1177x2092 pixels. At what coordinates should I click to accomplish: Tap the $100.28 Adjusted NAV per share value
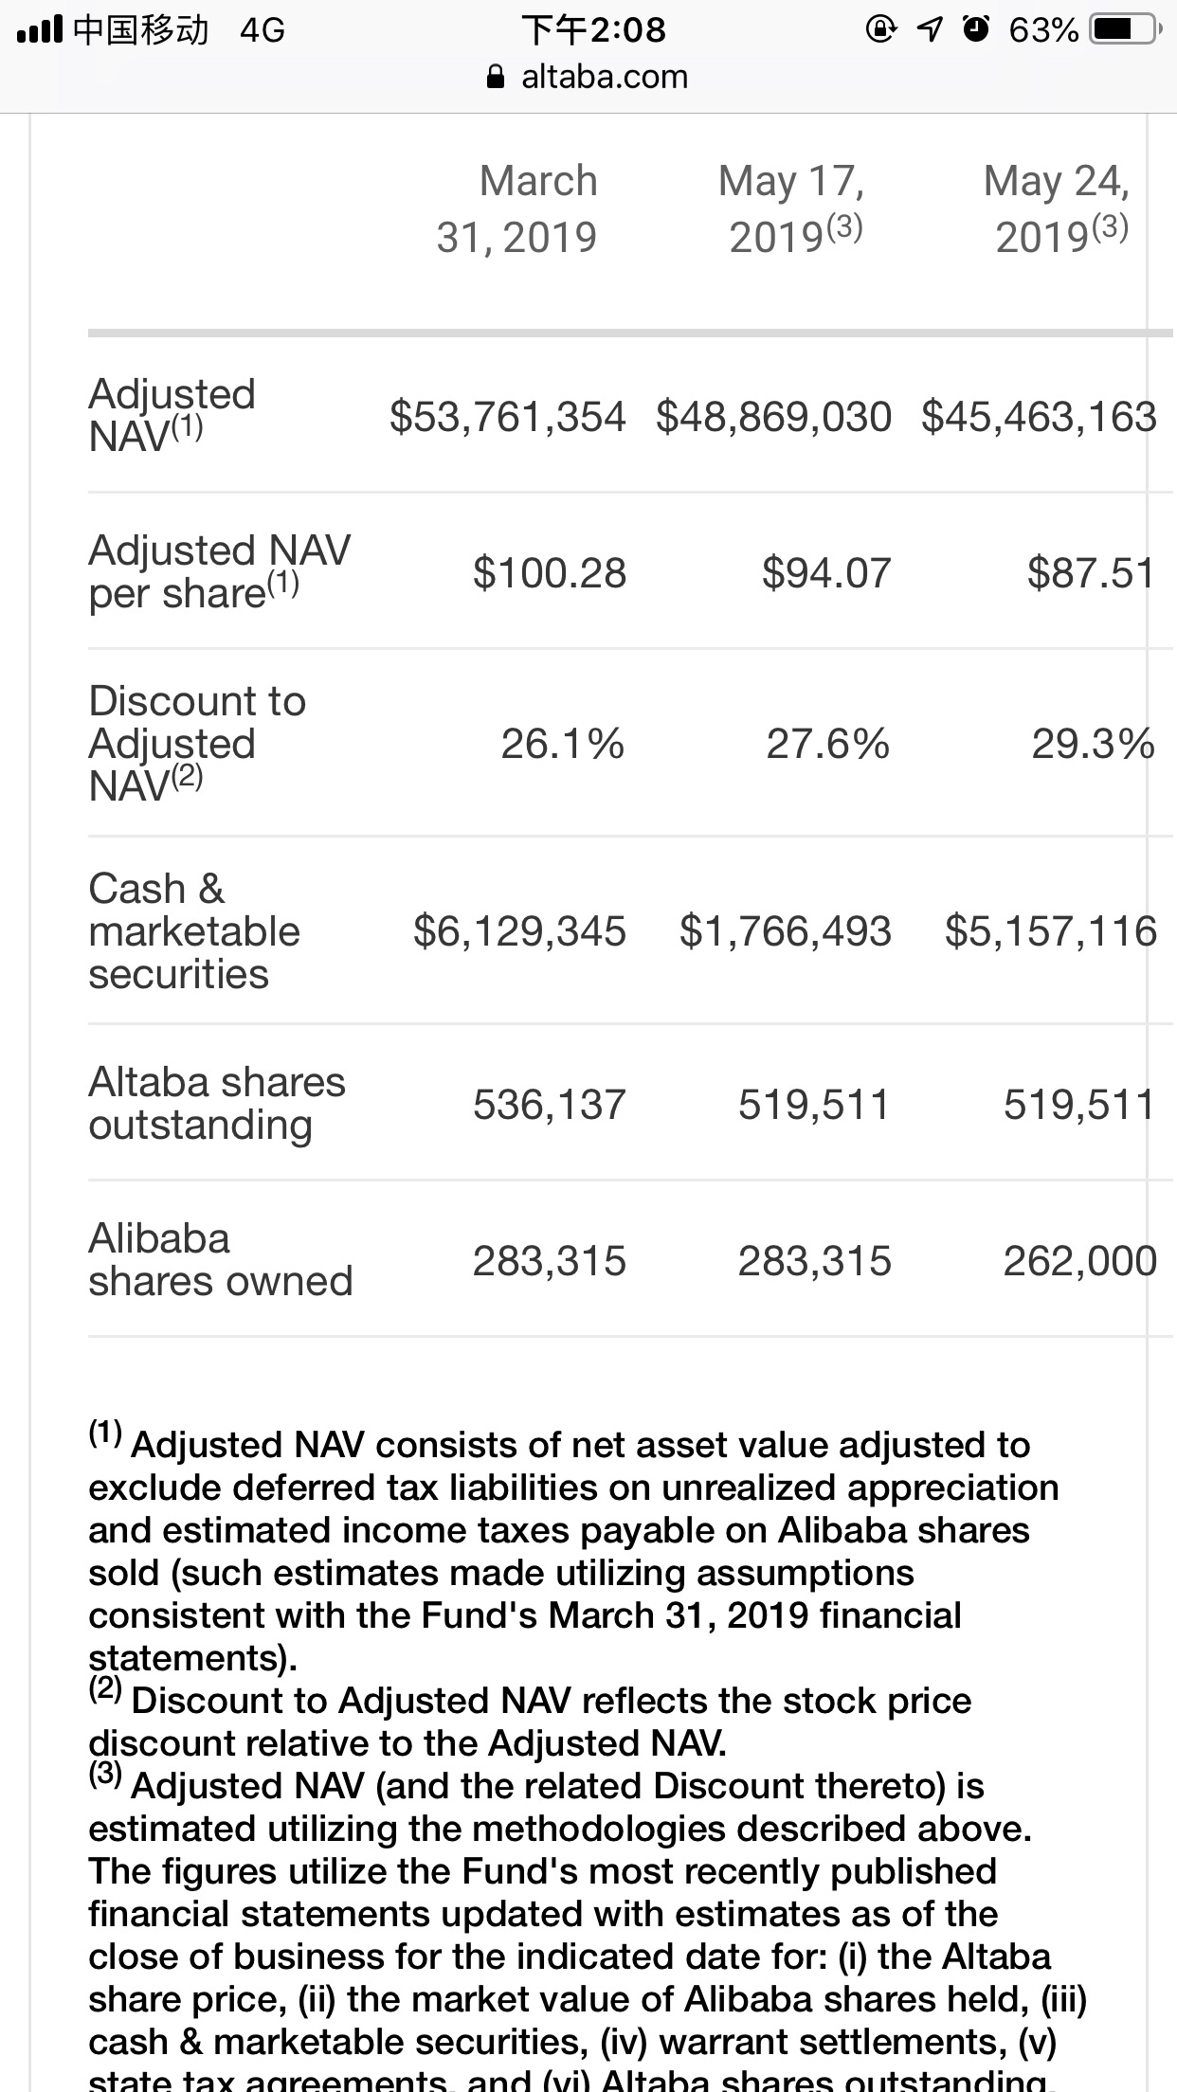550,572
